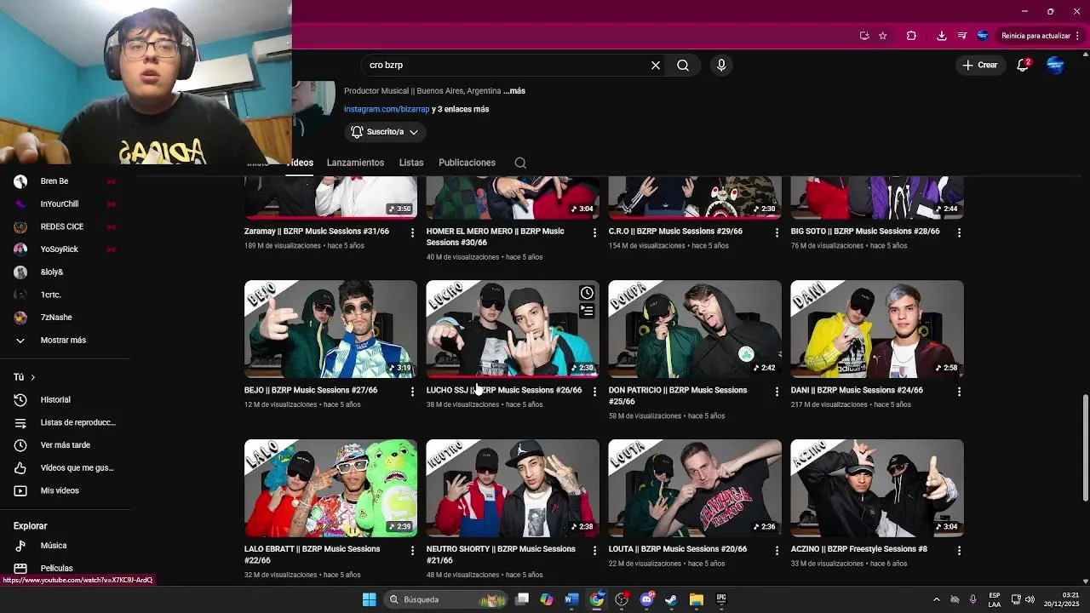Open the Windows Start menu
The width and height of the screenshot is (1090, 613).
click(x=369, y=599)
